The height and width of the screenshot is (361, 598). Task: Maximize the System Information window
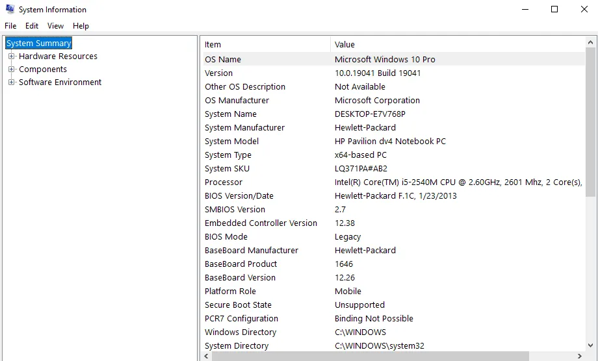(554, 10)
